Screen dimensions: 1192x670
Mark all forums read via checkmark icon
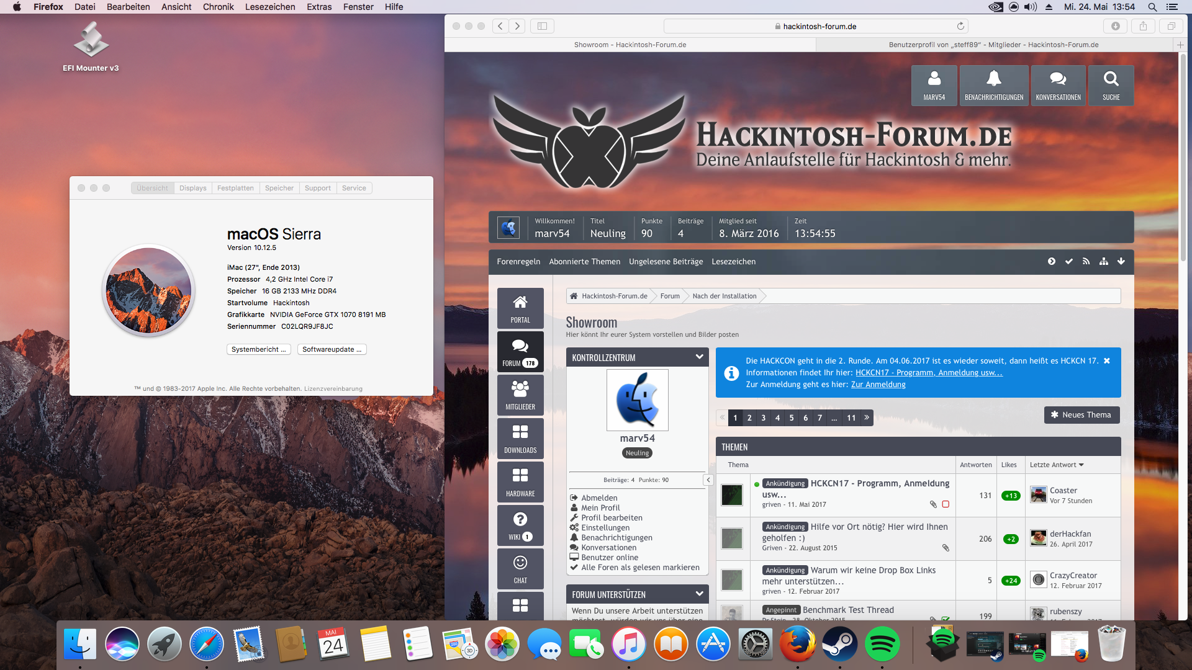pyautogui.click(x=1068, y=262)
